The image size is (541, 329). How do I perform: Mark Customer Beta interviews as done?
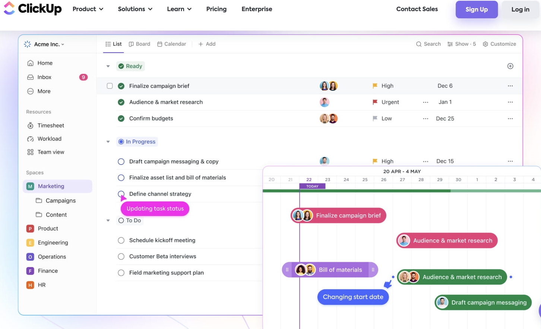(x=121, y=257)
